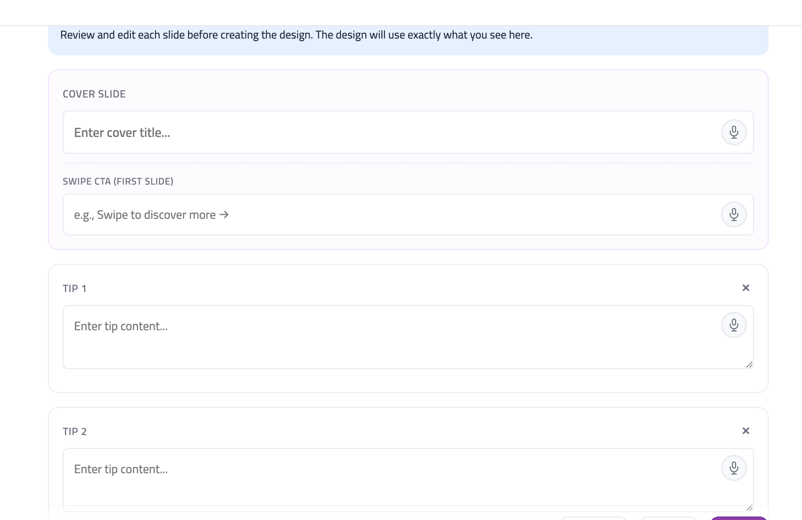802x520 pixels.
Task: Click the microphone icon for Tip 1
Action: (x=734, y=324)
